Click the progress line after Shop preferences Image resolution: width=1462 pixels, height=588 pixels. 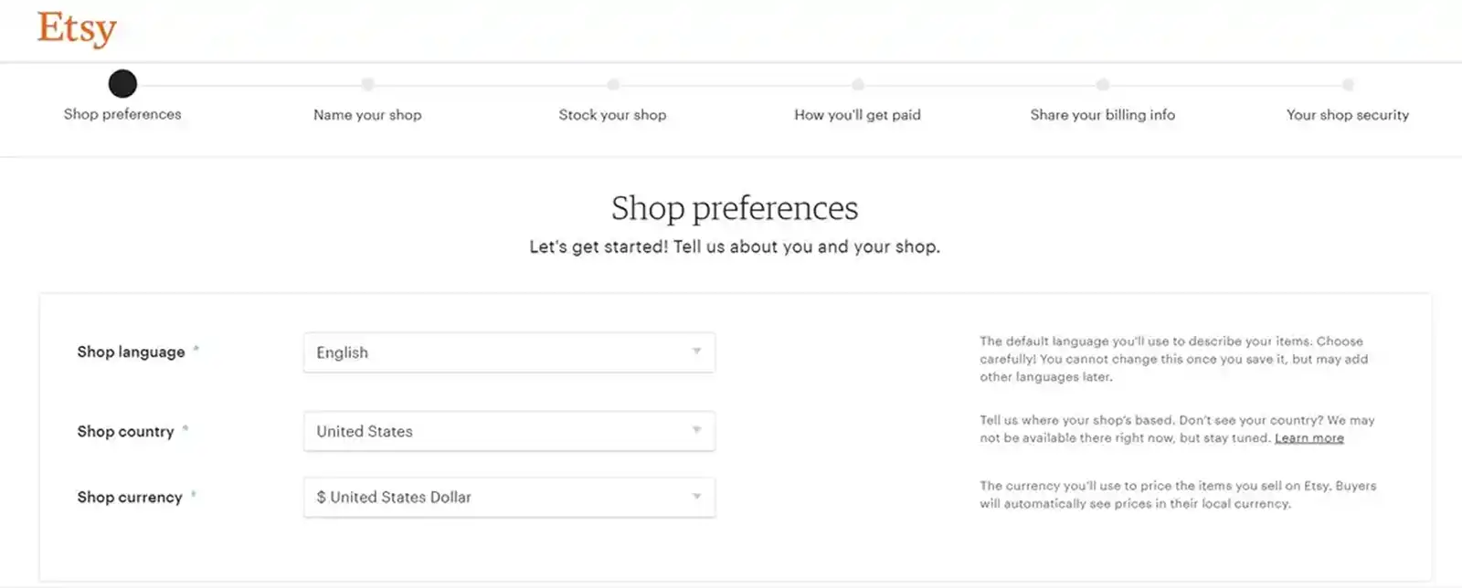[x=245, y=84]
